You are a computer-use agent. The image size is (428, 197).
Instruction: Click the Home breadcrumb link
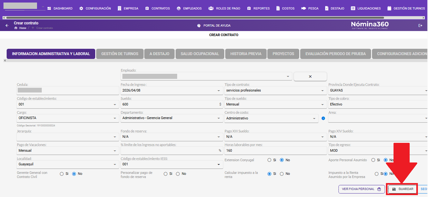[x=22, y=28]
